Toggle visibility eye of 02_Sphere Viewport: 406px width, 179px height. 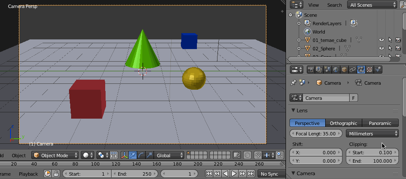[x=382, y=48]
